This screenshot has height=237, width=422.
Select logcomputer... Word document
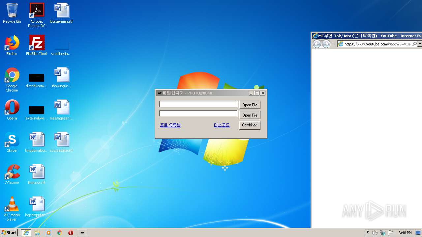37,207
